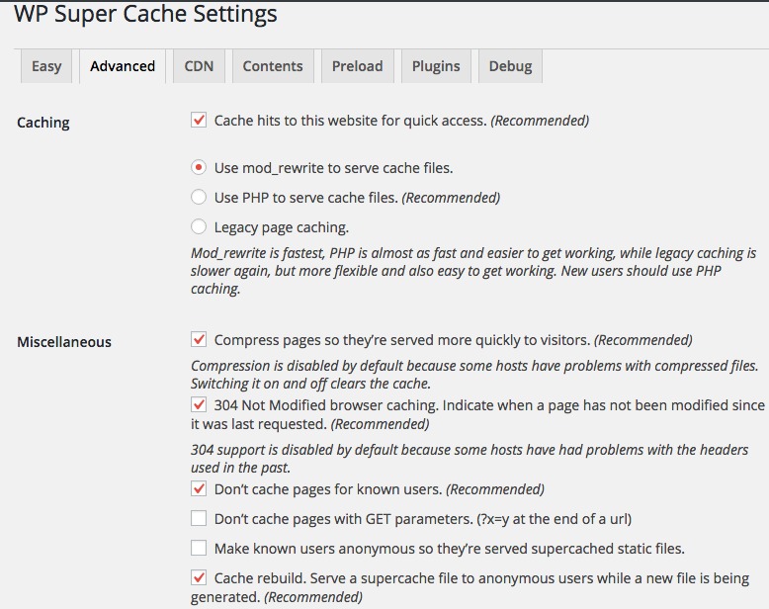The width and height of the screenshot is (769, 609).
Task: Open the Preload tab
Action: pyautogui.click(x=357, y=66)
